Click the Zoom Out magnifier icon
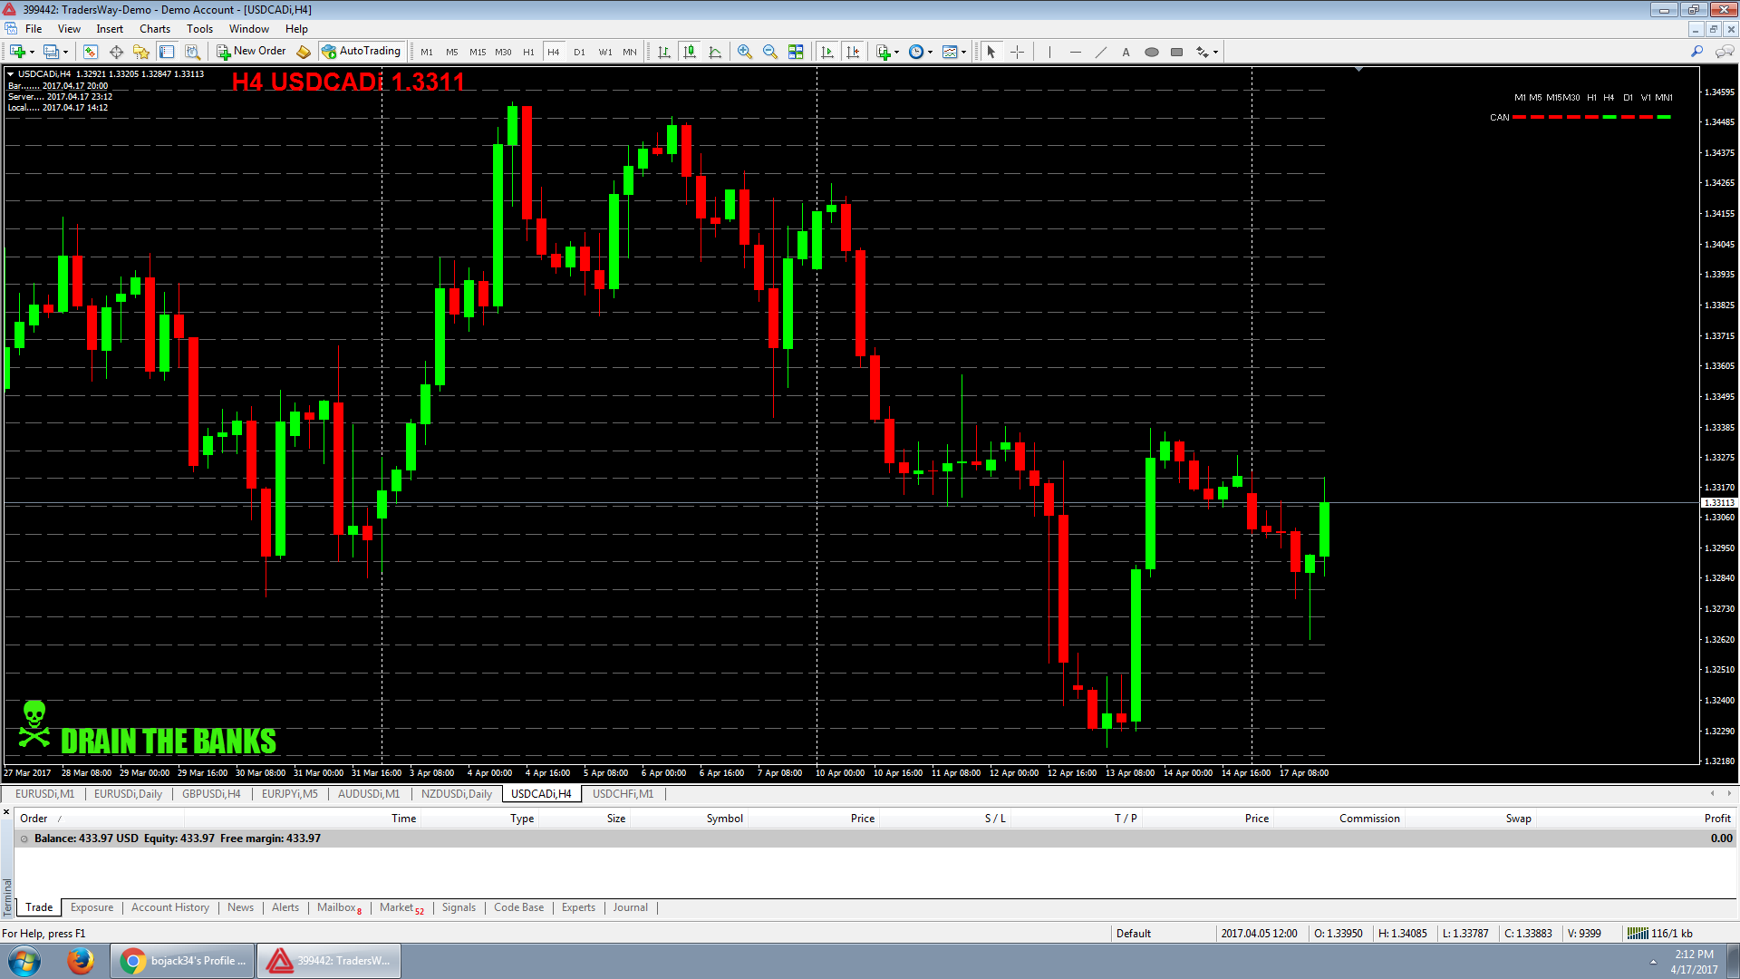This screenshot has height=979, width=1740. [x=770, y=52]
